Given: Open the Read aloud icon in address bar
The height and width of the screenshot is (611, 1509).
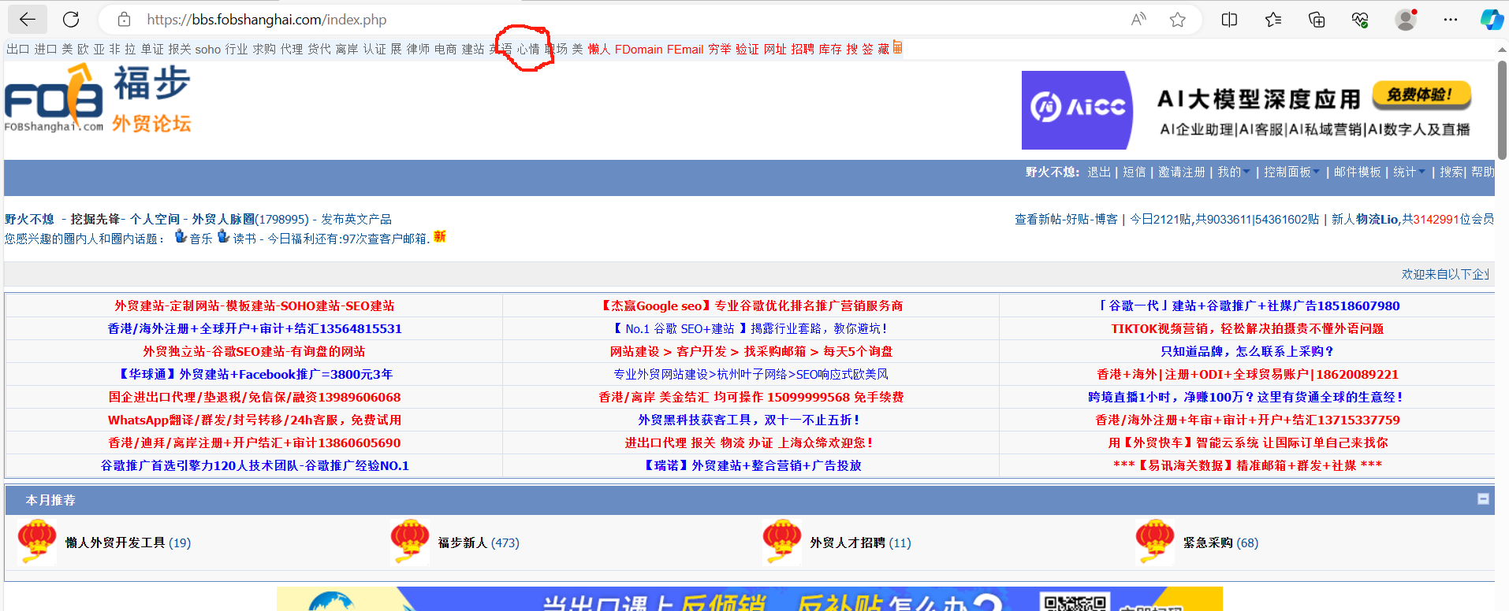Looking at the screenshot, I should pos(1138,20).
